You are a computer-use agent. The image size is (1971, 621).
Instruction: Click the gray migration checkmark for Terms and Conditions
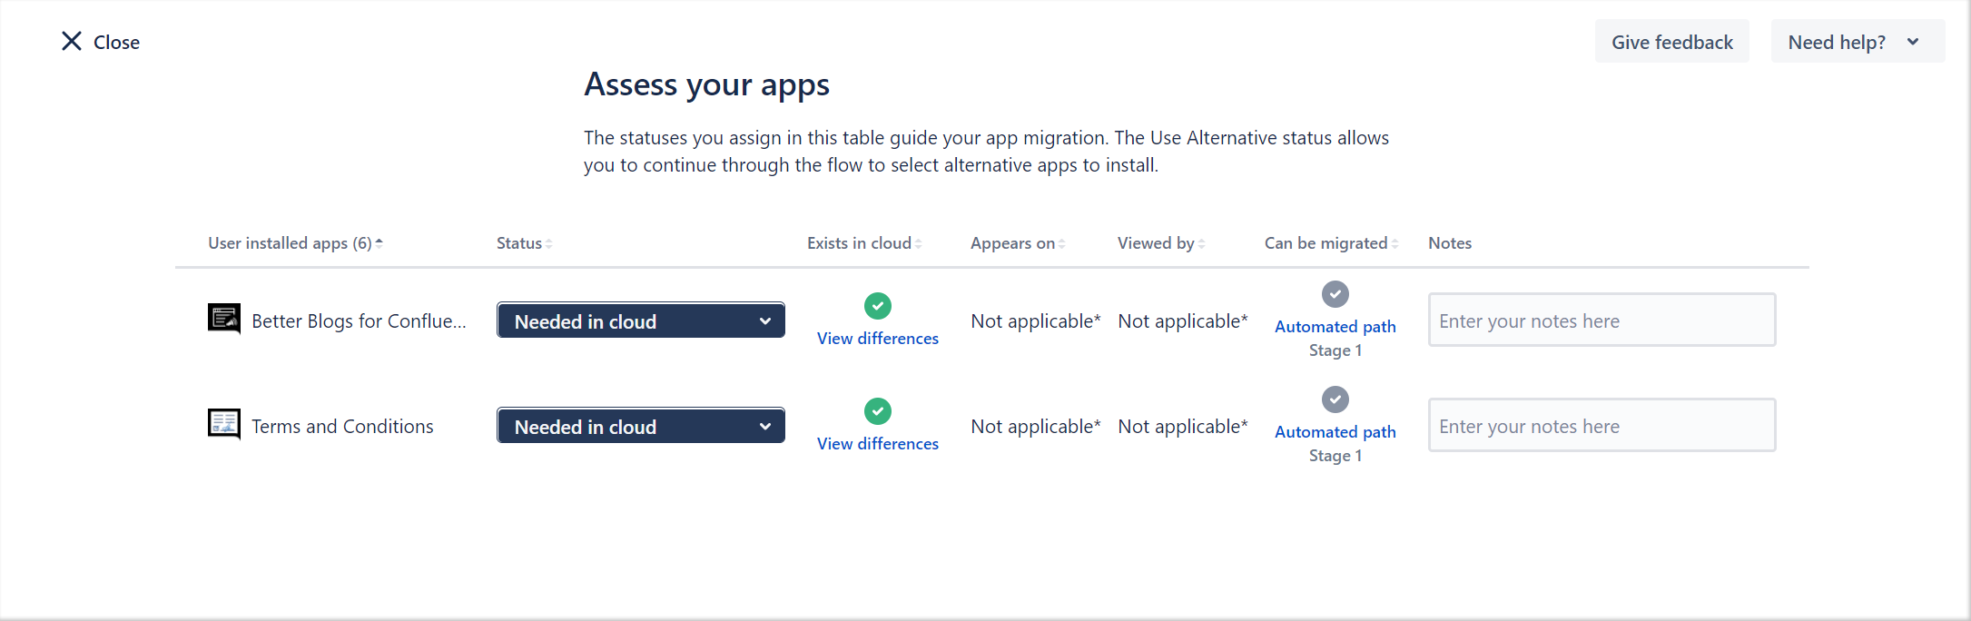(1335, 399)
